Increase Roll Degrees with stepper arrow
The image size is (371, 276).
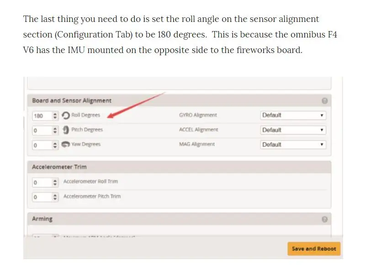coord(55,114)
